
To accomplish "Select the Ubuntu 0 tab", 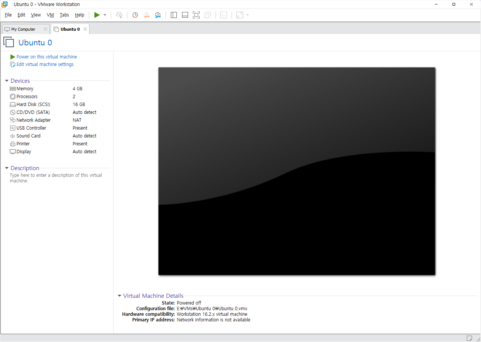I will [x=70, y=29].
